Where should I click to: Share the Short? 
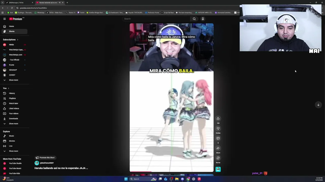[x=218, y=148]
